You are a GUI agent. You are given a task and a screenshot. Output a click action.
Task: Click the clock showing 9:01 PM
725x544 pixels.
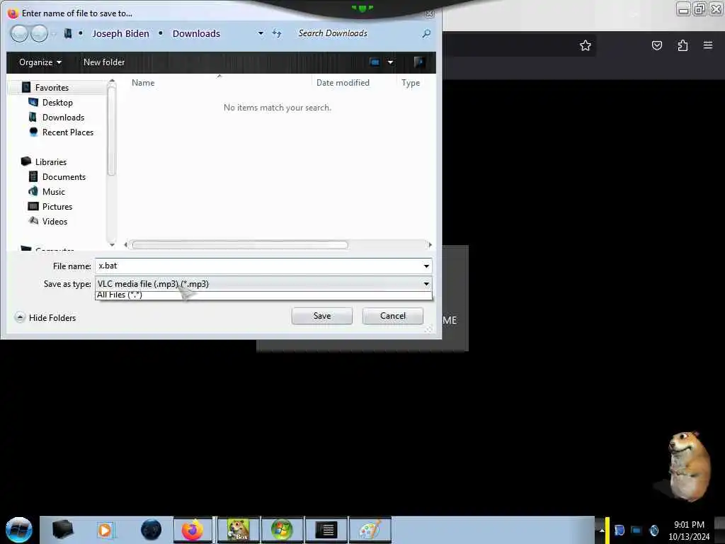point(688,525)
